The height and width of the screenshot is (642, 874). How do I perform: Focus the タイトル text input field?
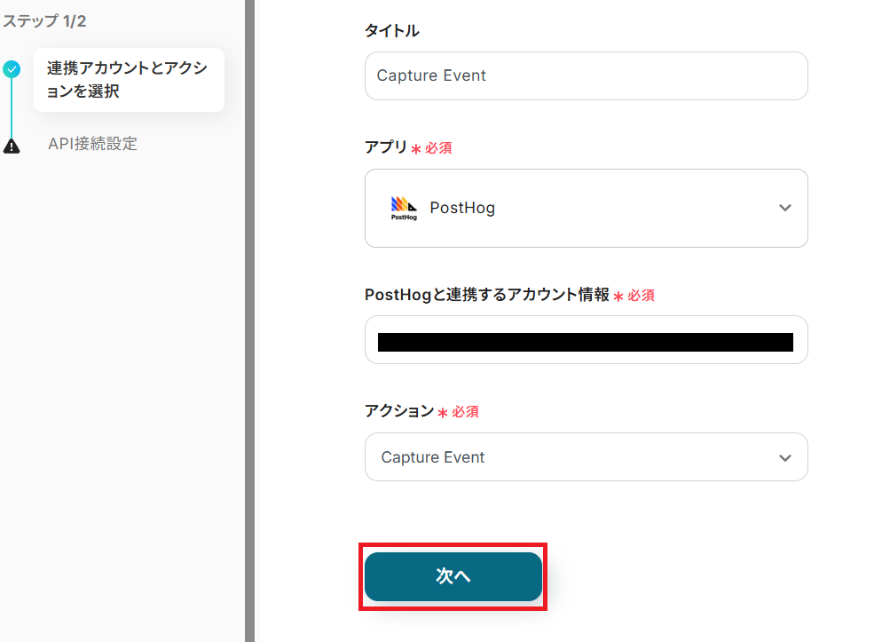(x=586, y=75)
